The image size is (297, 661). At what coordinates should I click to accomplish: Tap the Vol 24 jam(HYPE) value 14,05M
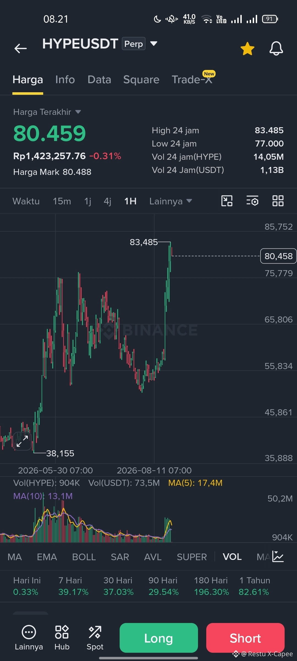[268, 157]
